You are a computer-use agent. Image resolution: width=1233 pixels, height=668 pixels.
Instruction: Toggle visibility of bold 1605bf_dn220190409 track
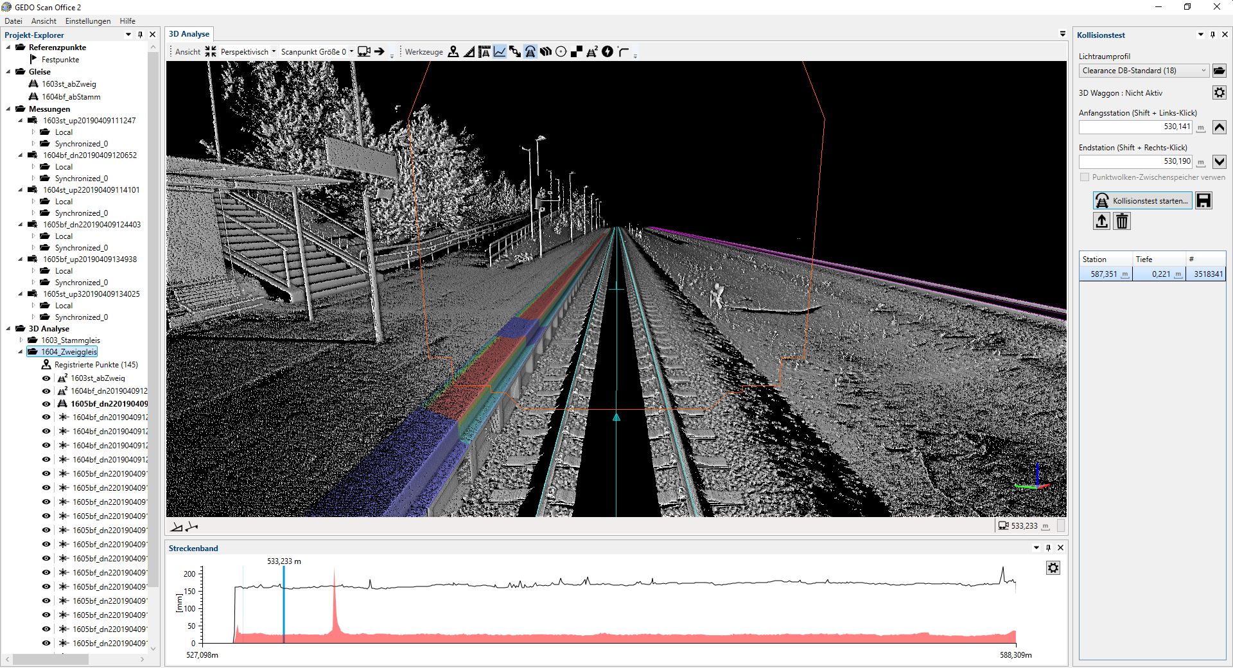point(46,404)
